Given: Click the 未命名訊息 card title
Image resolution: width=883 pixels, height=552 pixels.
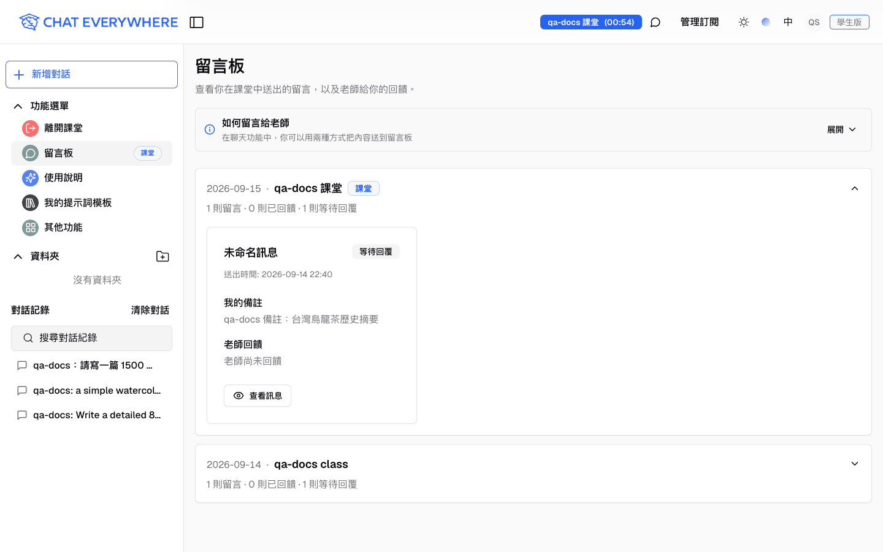Looking at the screenshot, I should (251, 253).
